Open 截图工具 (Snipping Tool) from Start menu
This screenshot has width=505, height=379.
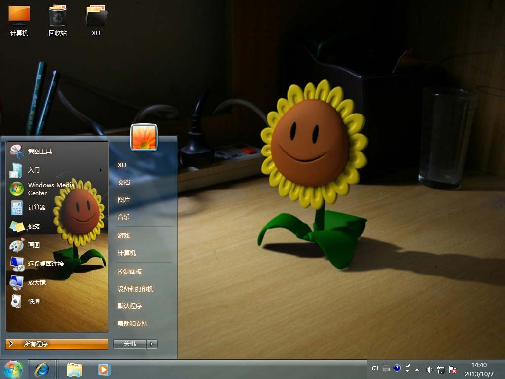point(39,152)
